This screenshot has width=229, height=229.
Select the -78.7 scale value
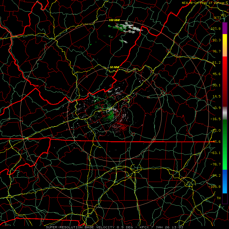point(216,164)
